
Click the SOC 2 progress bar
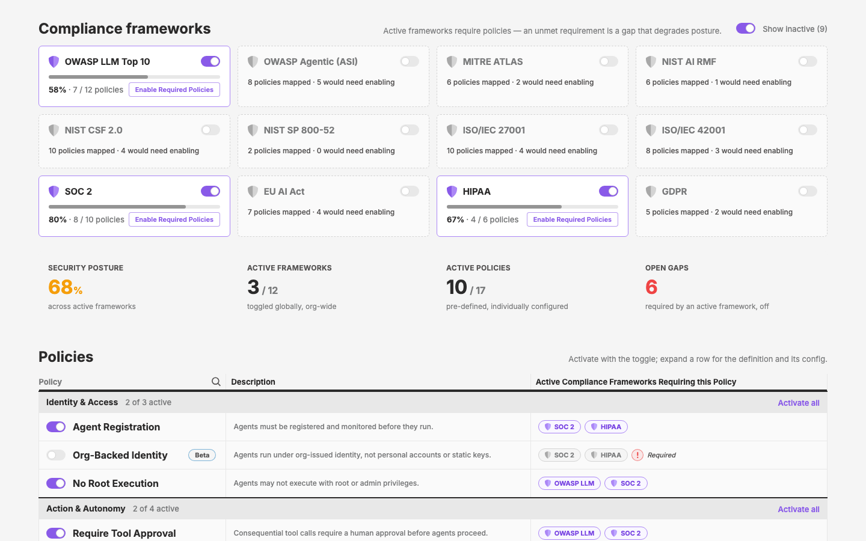click(134, 207)
